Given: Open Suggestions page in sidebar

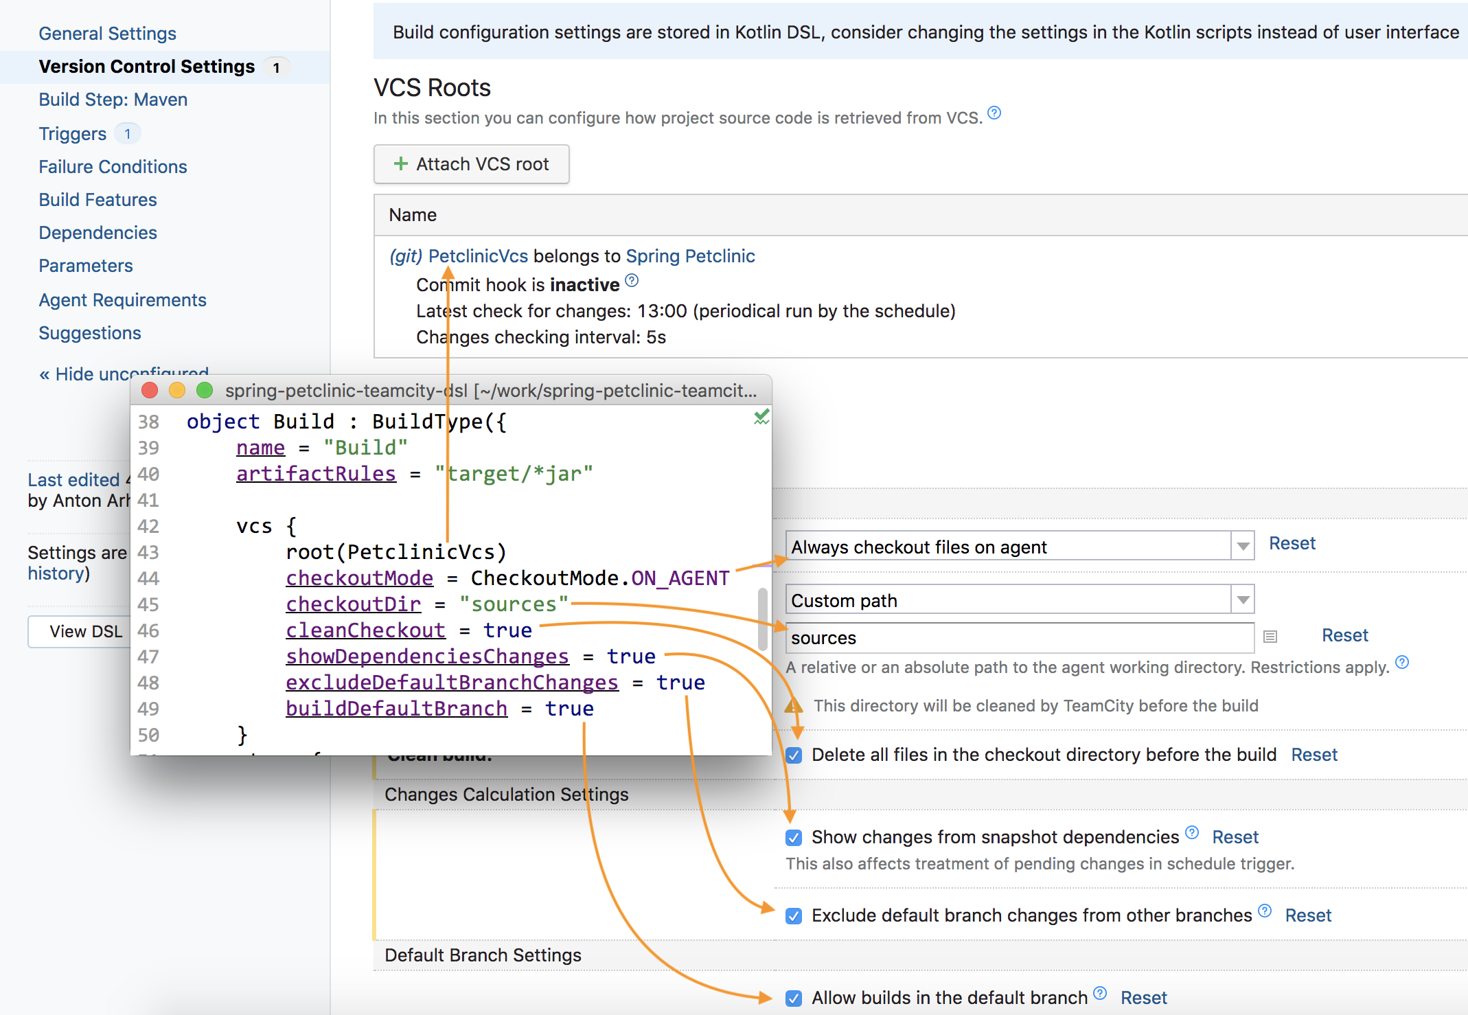Looking at the screenshot, I should tap(90, 332).
